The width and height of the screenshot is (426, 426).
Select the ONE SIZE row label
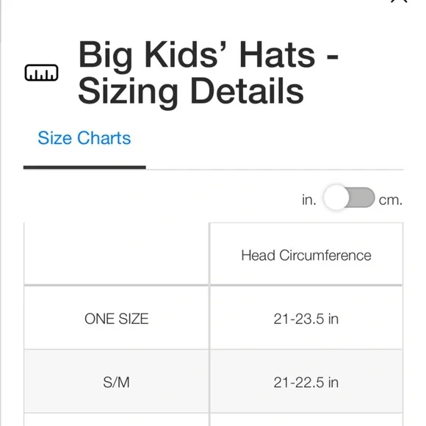(117, 319)
